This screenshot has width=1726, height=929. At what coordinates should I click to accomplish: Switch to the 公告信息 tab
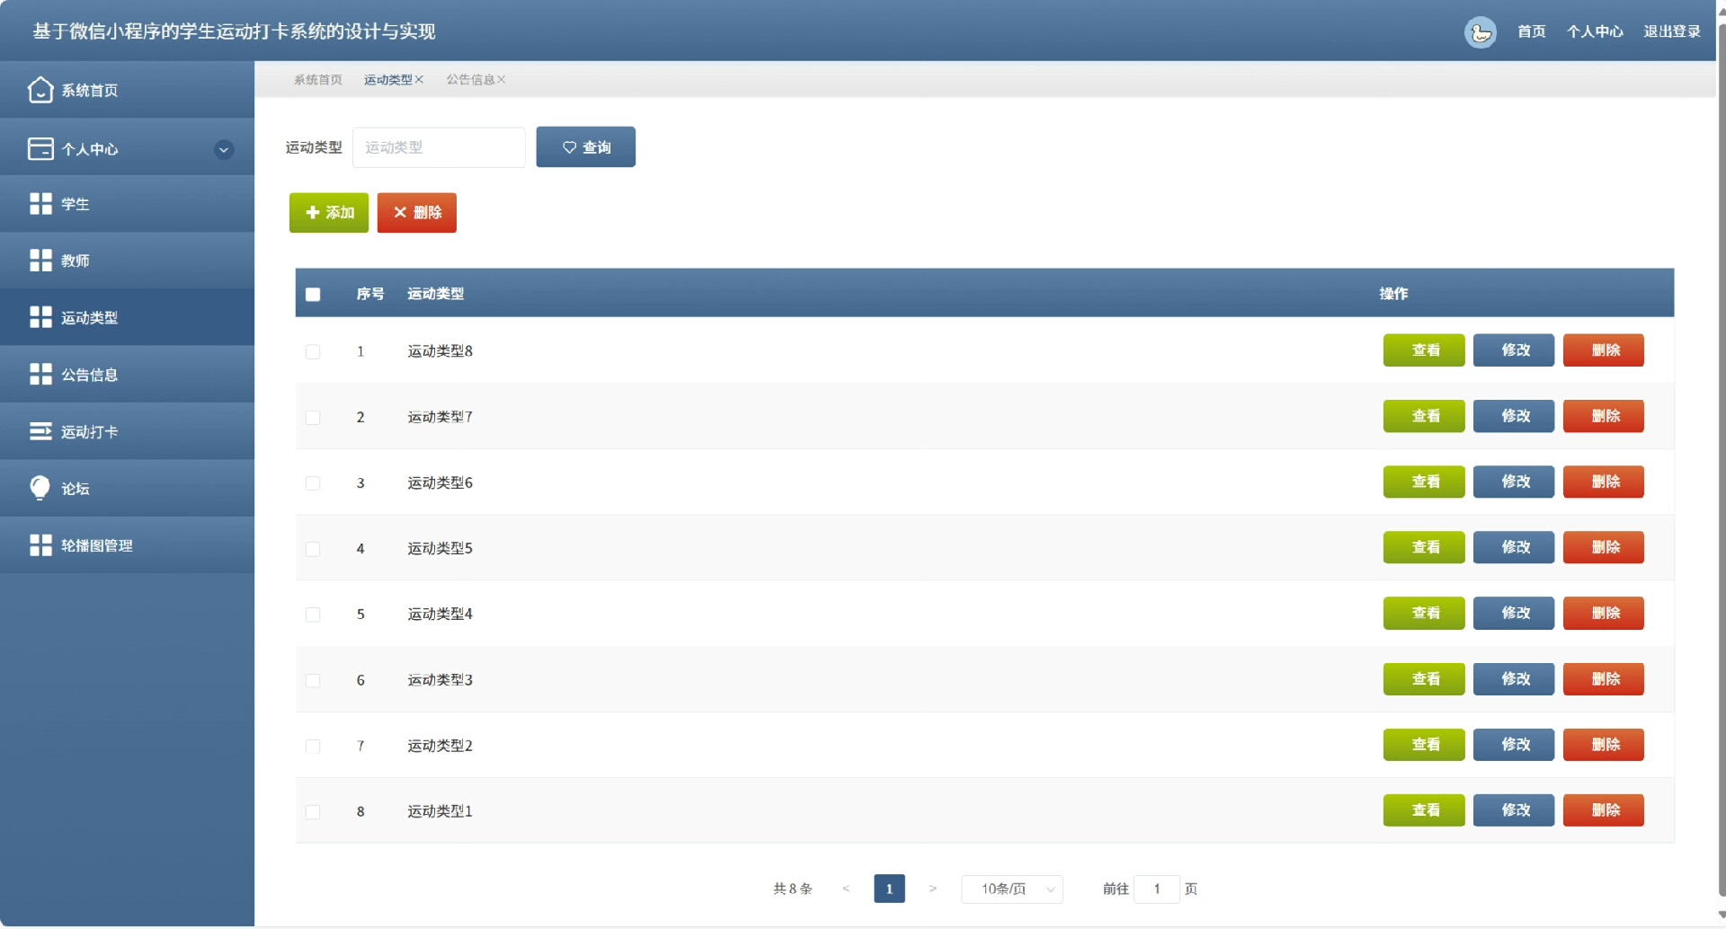(x=470, y=80)
